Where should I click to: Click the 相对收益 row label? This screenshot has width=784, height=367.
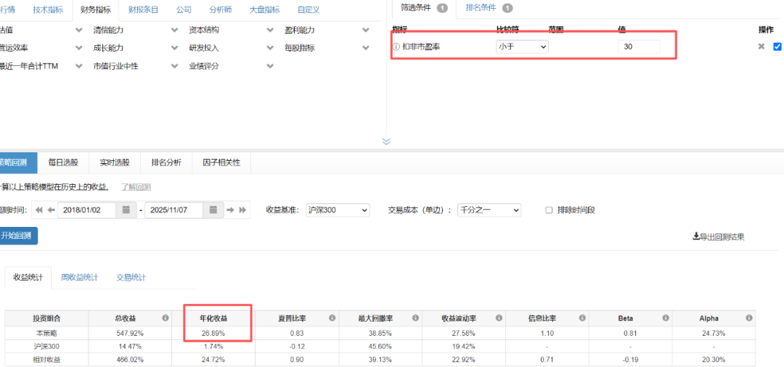click(46, 360)
